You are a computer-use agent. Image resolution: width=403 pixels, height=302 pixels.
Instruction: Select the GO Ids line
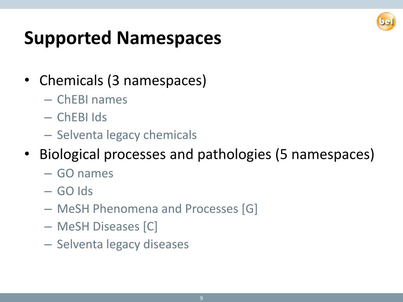tap(75, 192)
